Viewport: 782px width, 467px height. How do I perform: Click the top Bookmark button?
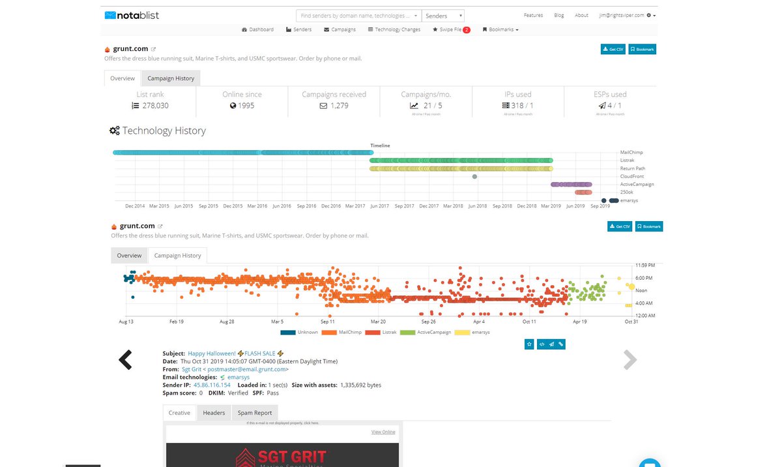pos(642,49)
